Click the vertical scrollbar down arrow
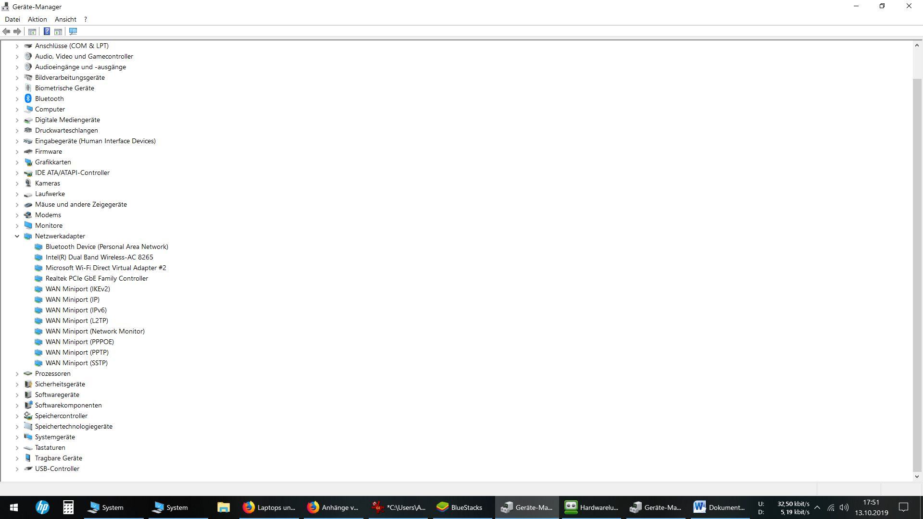This screenshot has width=923, height=519. coord(917,477)
